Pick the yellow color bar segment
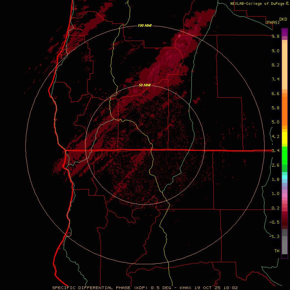The height and width of the screenshot is (290, 290). pos(285,138)
